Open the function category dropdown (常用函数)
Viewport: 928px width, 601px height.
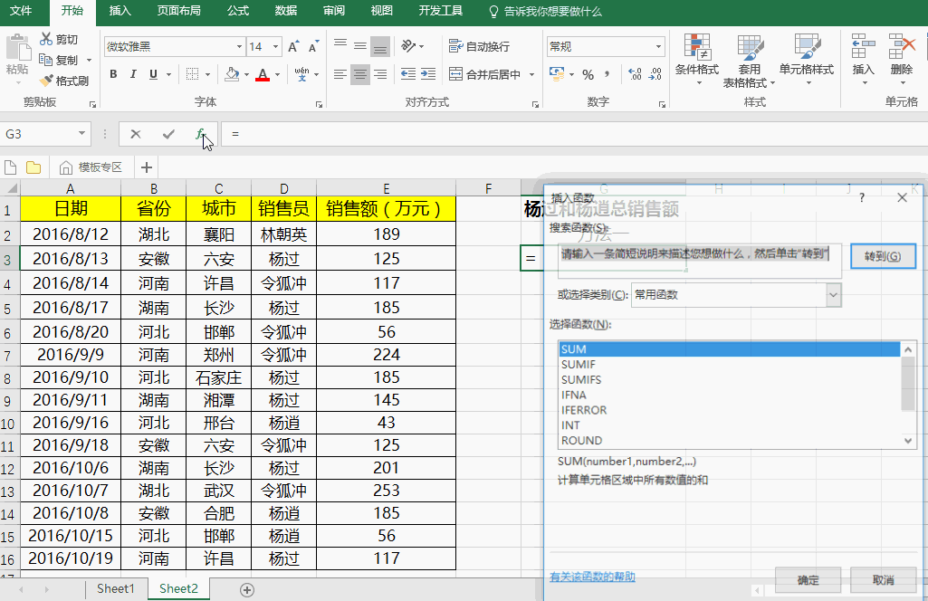coord(833,295)
